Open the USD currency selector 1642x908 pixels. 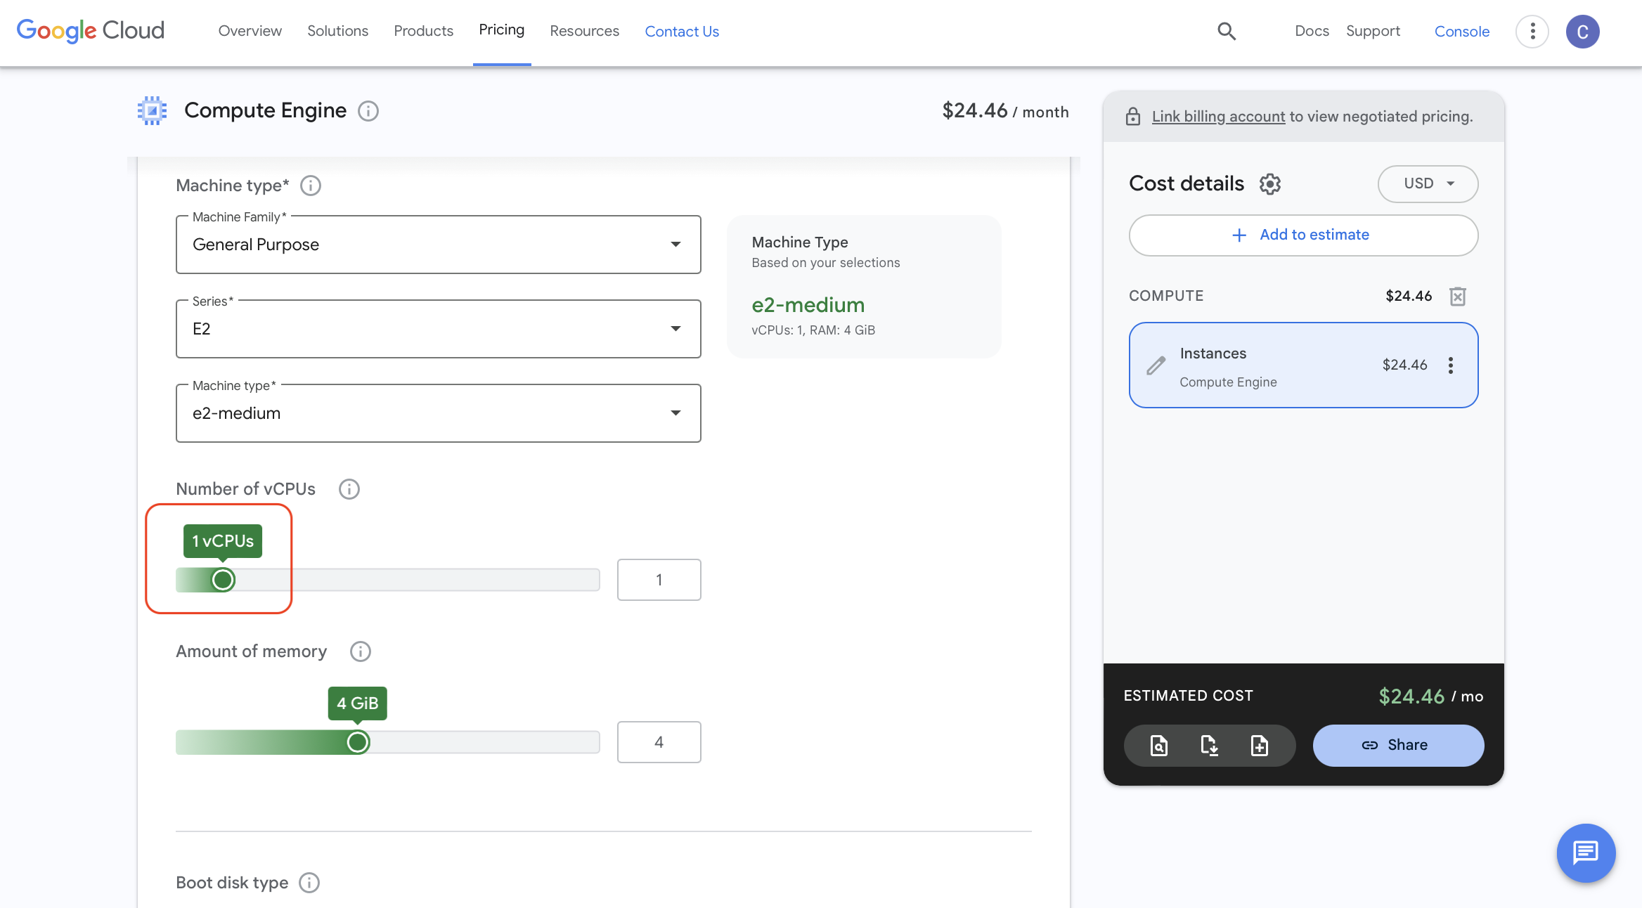[1428, 183]
